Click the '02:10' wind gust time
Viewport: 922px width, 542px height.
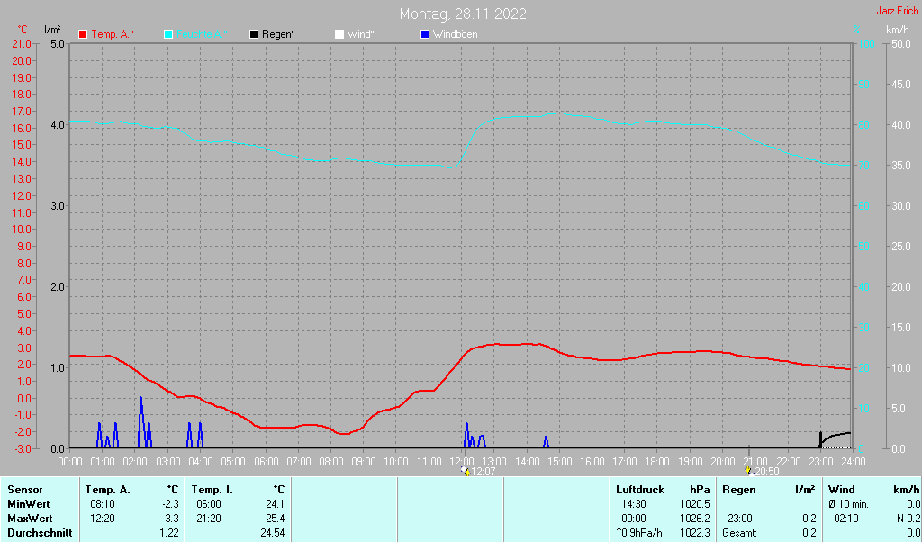click(846, 519)
